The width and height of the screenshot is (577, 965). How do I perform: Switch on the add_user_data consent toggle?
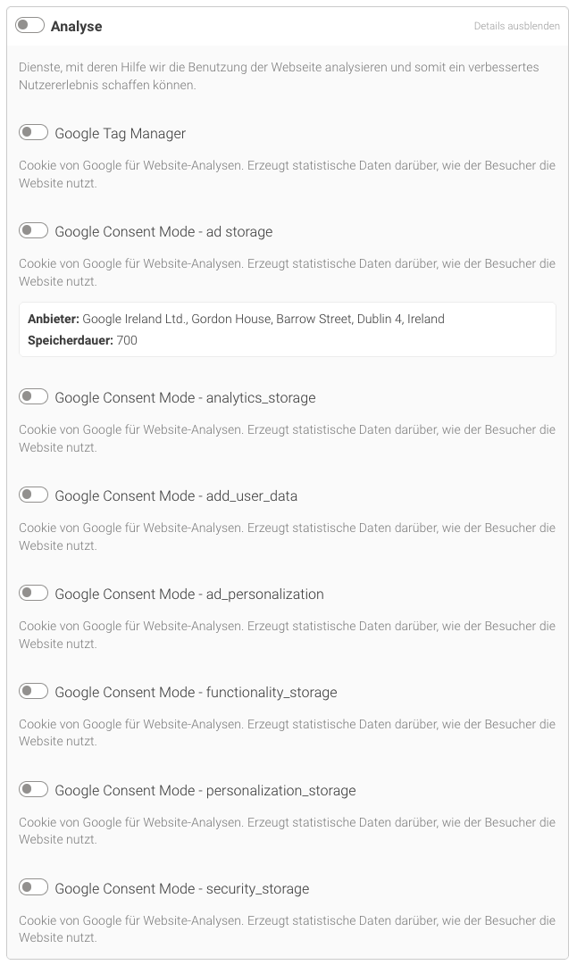(x=34, y=495)
